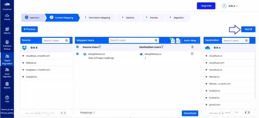
Task: Open Source show rows dropdown
Action: (38, 113)
